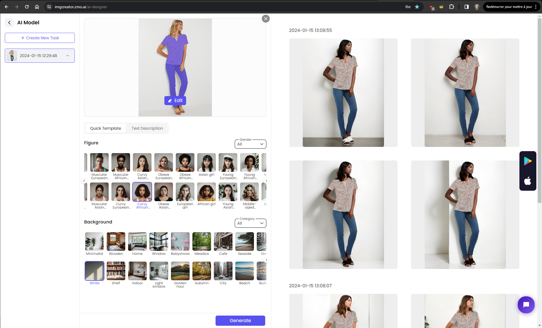Screen dimensions: 542x328
Task: Select White background
Action: pos(95,273)
